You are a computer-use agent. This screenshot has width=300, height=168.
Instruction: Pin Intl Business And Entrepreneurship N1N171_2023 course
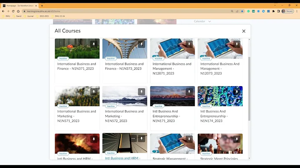pyautogui.click(x=189, y=91)
